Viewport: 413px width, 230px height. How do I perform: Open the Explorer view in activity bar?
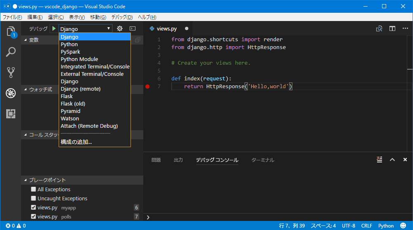[x=11, y=32]
